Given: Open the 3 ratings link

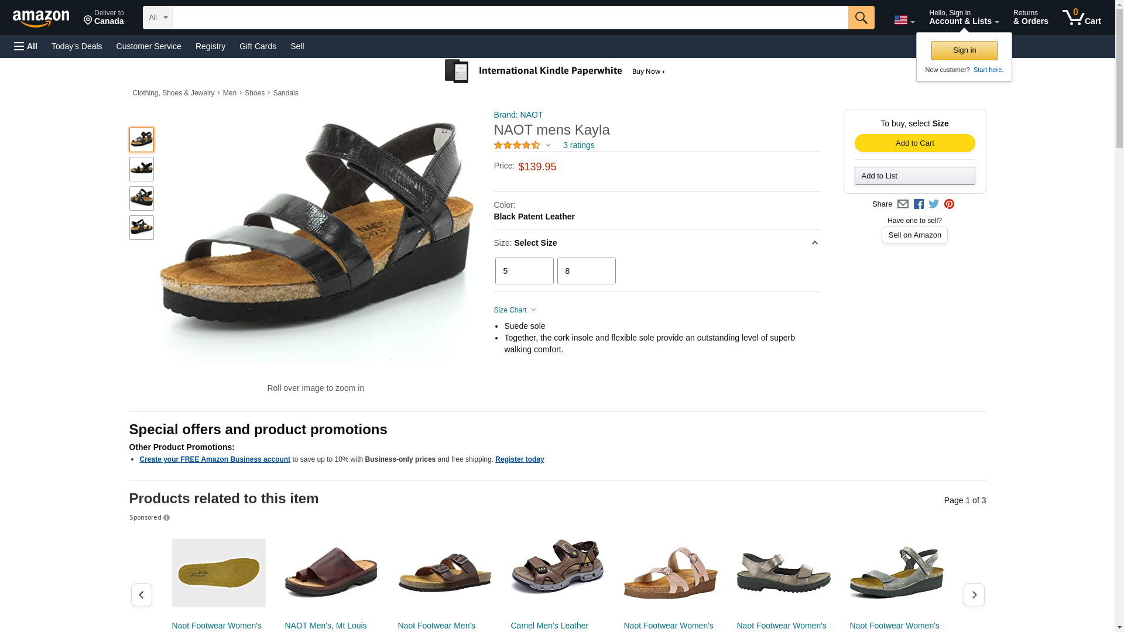Looking at the screenshot, I should pos(578,145).
